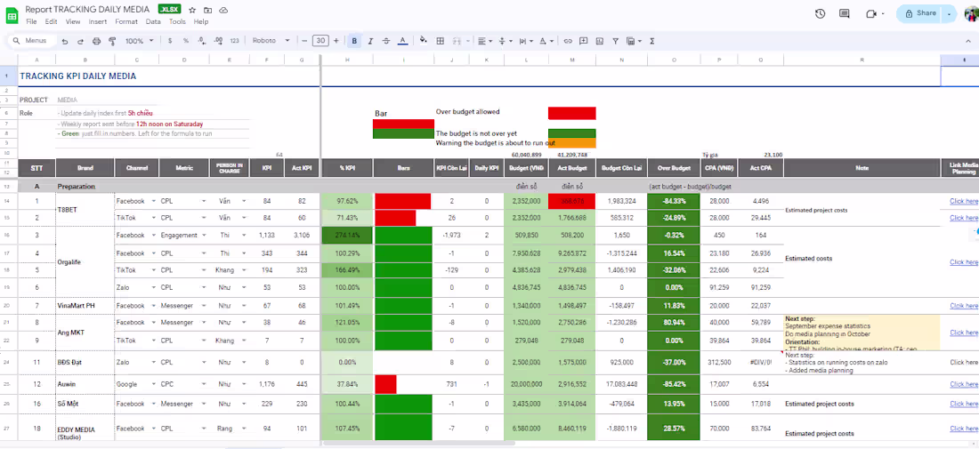Open the Data menu
Viewport: 979px width, 449px height.
click(x=153, y=21)
